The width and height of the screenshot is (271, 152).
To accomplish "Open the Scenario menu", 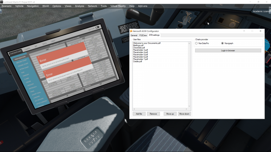I will [6, 6].
